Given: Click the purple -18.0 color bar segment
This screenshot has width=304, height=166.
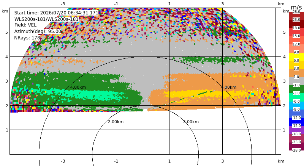Looking at the screenshot, I should coord(296,130).
